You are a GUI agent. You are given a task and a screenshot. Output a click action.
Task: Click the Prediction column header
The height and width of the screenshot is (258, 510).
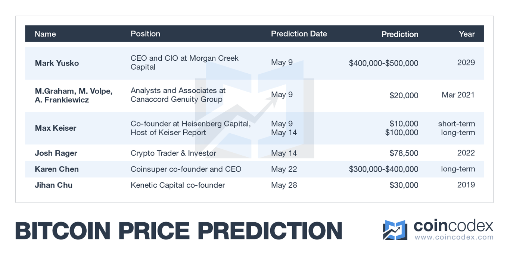[399, 34]
